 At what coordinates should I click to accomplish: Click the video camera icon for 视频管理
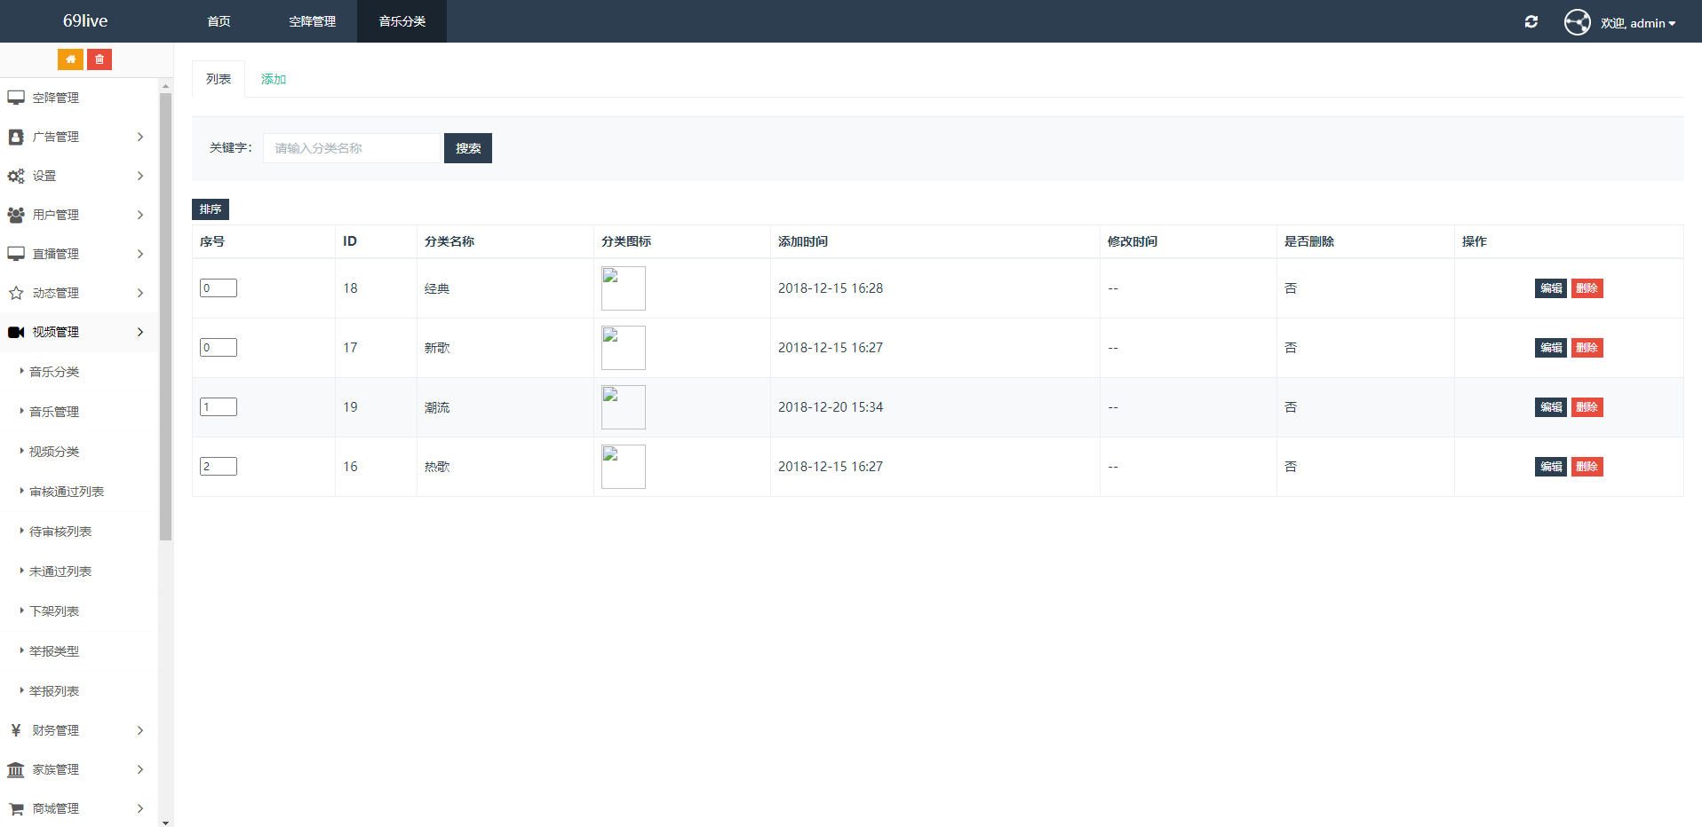(16, 332)
